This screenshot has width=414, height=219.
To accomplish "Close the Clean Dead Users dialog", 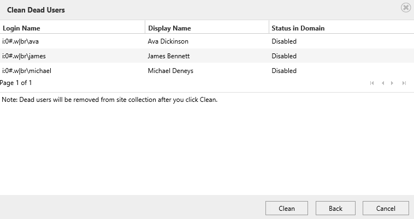I will point(405,8).
